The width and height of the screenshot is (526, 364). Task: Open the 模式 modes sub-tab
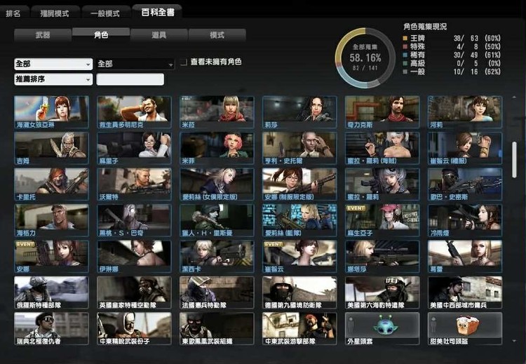pos(217,35)
